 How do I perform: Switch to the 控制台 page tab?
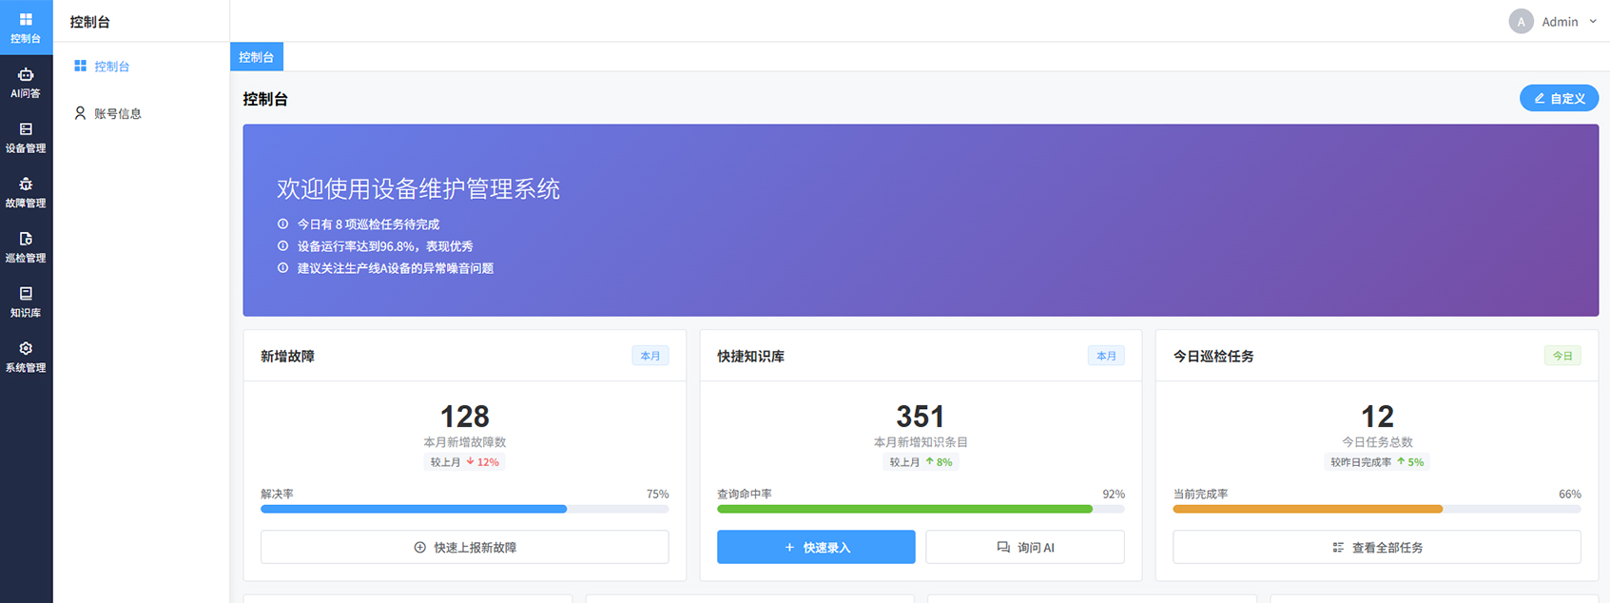click(256, 57)
